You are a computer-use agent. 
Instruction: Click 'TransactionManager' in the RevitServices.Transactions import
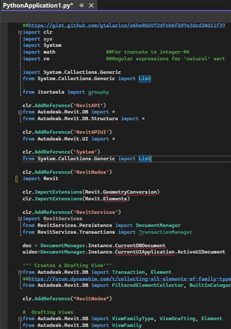[x=166, y=232]
